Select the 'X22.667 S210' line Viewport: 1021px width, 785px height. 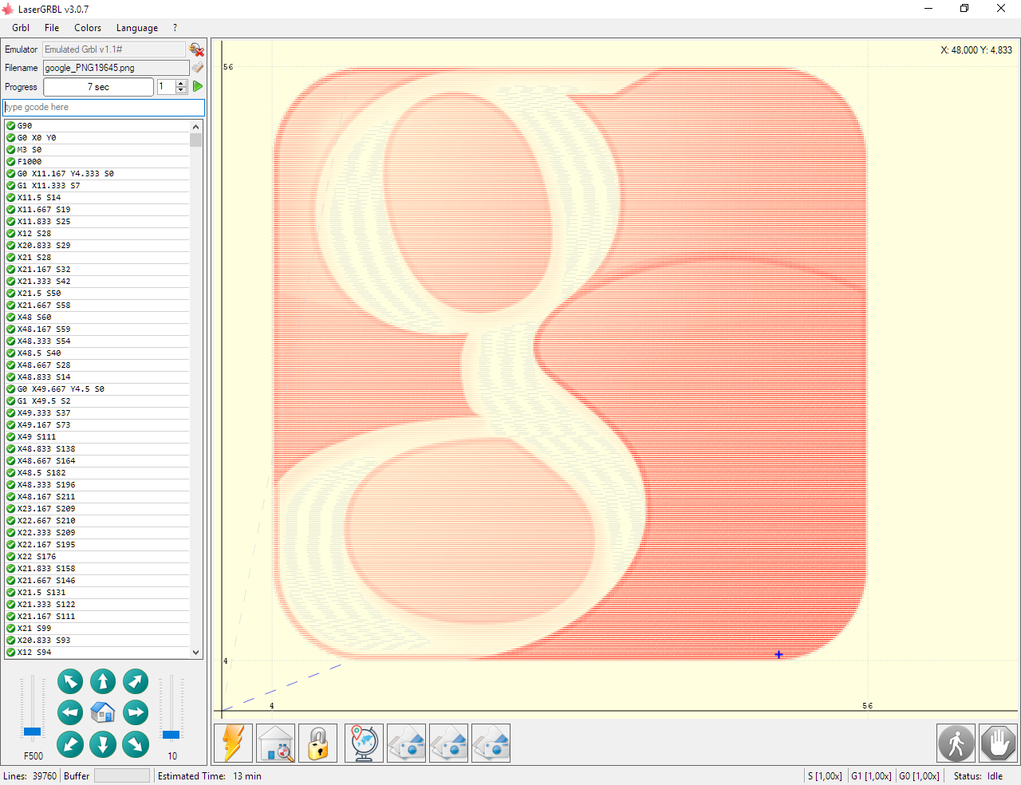click(x=97, y=521)
